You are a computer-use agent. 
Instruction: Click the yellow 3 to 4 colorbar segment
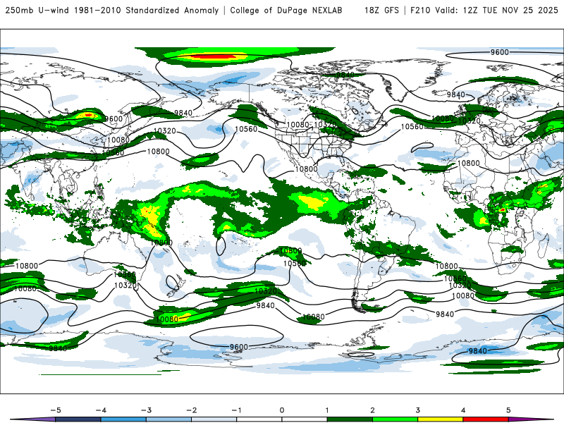[x=440, y=419]
